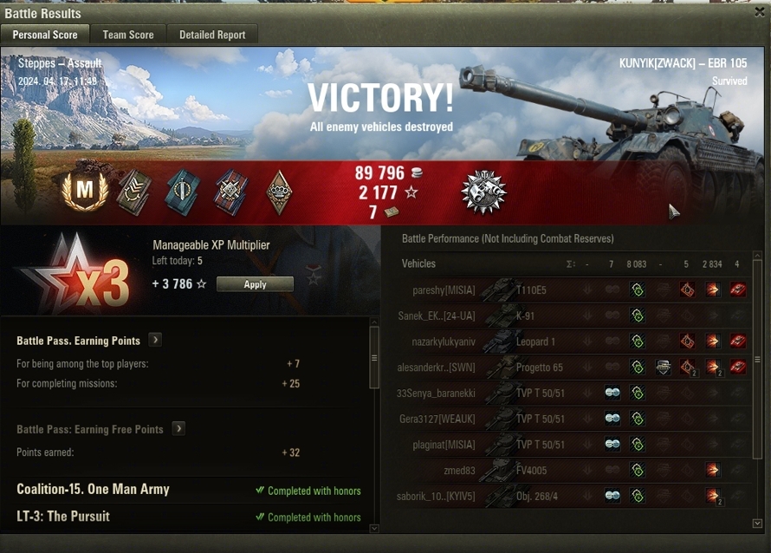Click the red-blue plaid ribbon award icon
Screen dimensions: 771x553
point(230,192)
